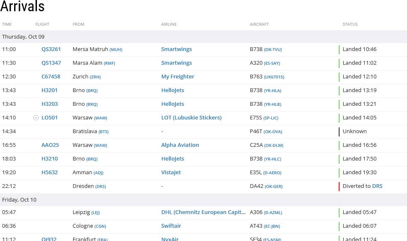Open aircraft registration OK-TVU
Viewport: 407px width, 241px height.
(273, 50)
